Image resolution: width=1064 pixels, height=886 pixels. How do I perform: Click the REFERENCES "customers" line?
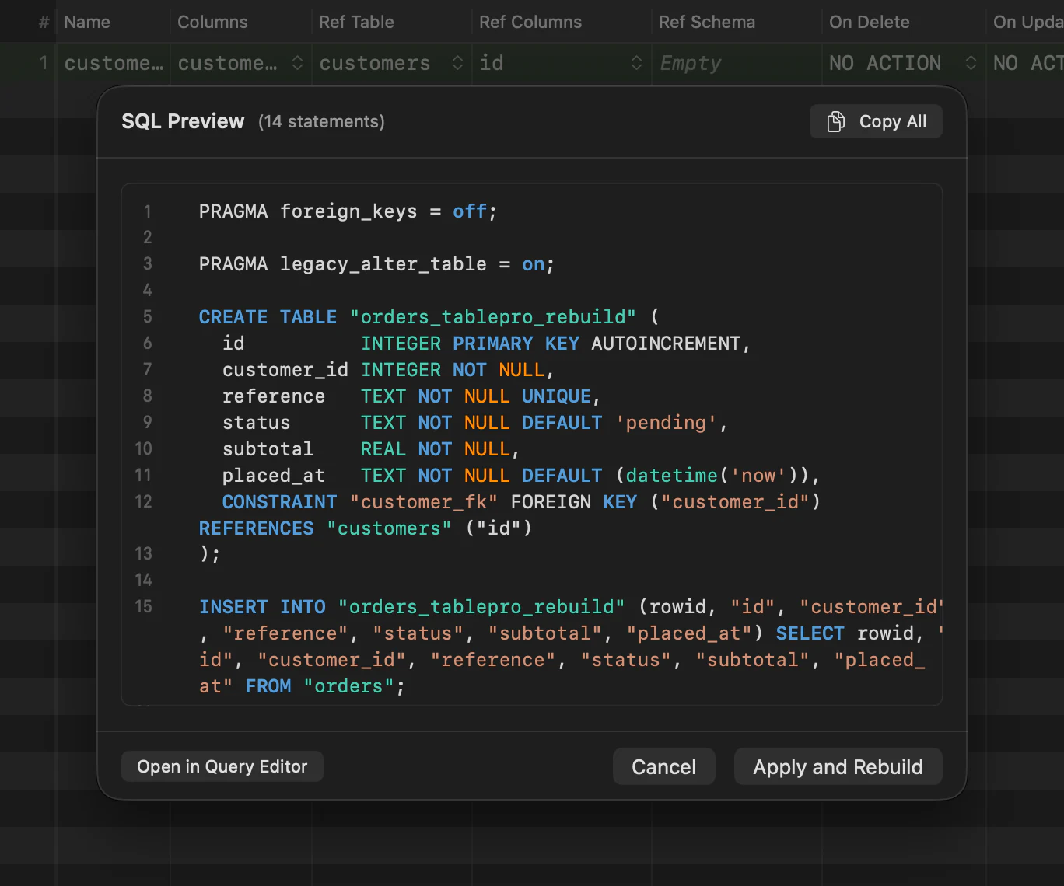[x=366, y=528]
